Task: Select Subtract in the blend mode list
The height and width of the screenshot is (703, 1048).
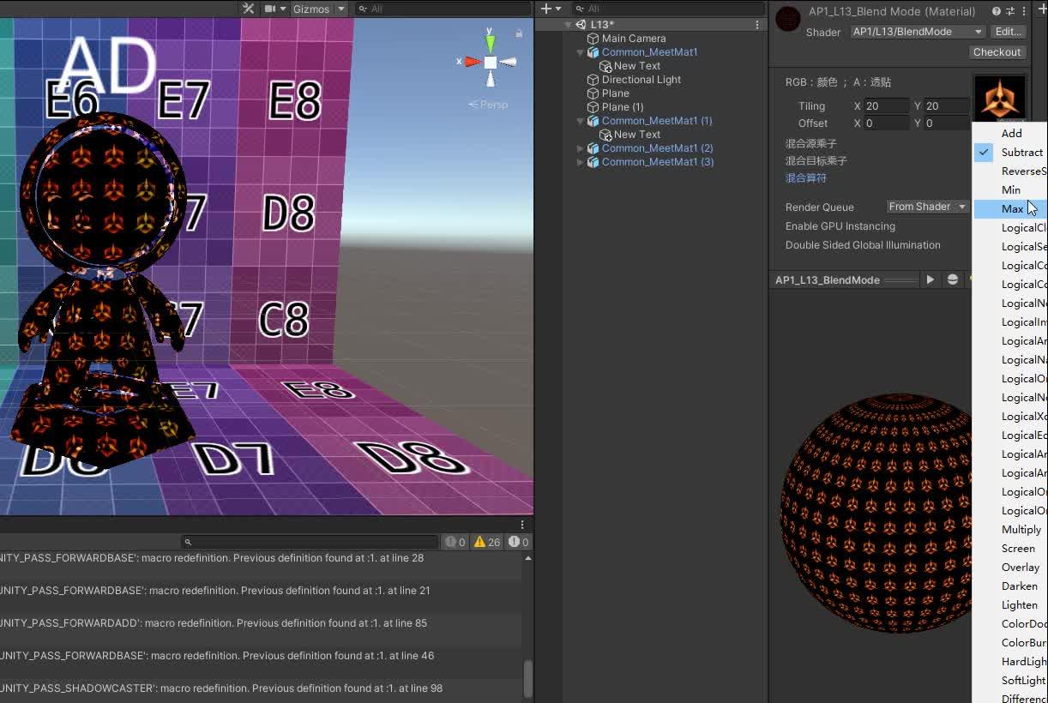Action: click(1021, 152)
